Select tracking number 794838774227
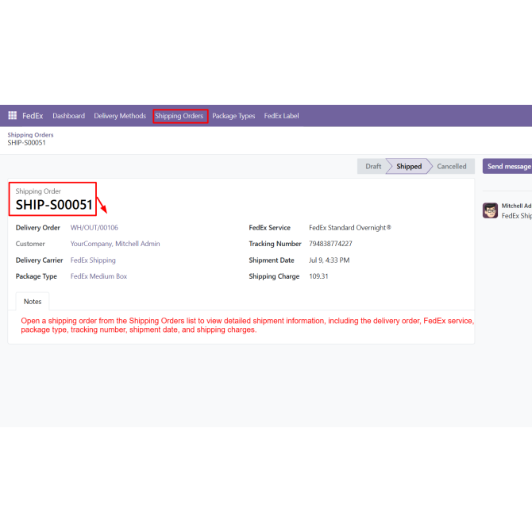Viewport: 532px width, 532px height. pyautogui.click(x=330, y=244)
